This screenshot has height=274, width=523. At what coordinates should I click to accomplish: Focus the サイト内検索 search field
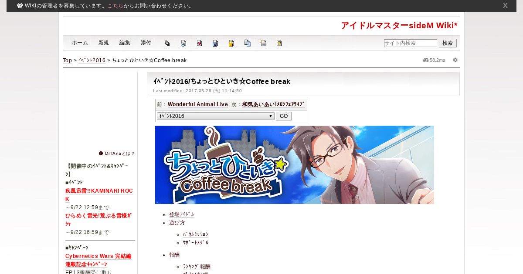(410, 43)
